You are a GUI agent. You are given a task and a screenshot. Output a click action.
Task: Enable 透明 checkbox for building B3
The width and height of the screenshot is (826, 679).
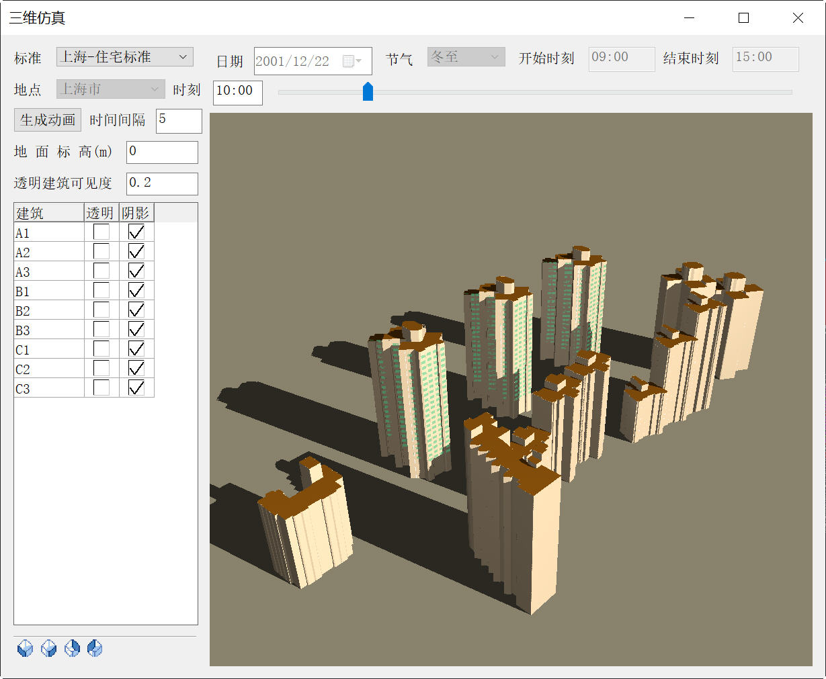point(101,330)
